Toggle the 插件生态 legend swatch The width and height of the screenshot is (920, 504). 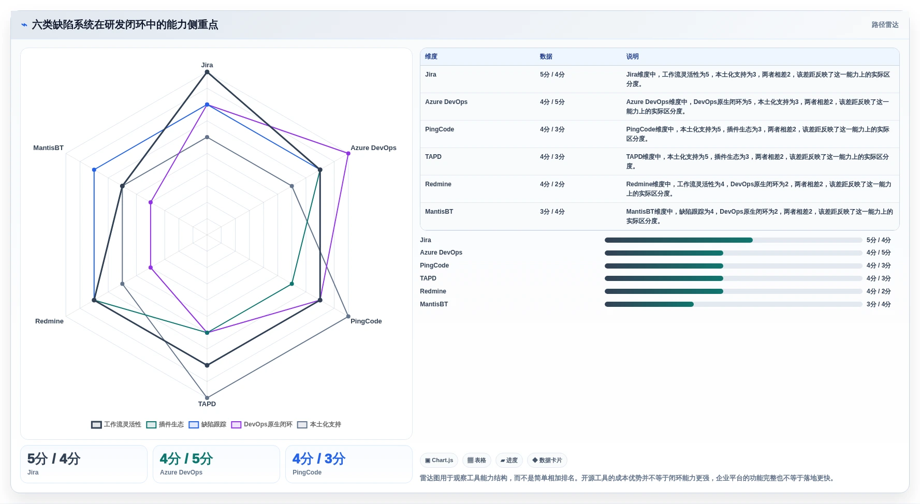(151, 425)
